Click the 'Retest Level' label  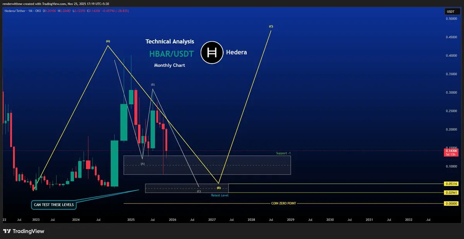click(x=220, y=195)
